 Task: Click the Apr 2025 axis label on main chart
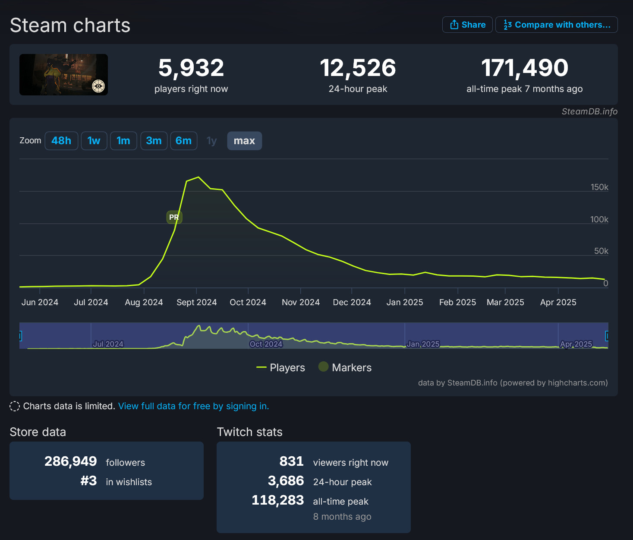point(558,302)
